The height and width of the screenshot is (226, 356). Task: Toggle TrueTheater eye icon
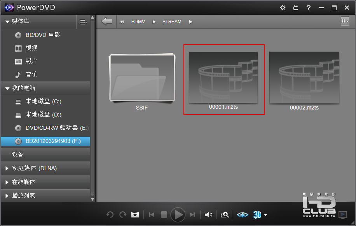[243, 215]
